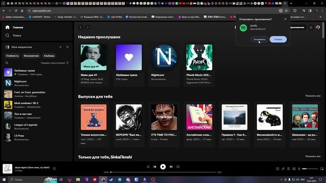Click the browser back arrow
This screenshot has height=183, width=326.
4,11
